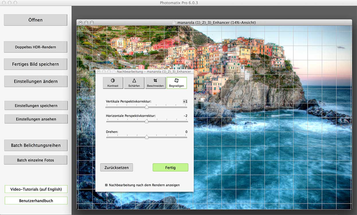Viewport: 357px width, 215px height.
Task: Open the Benutzerhandbuch link
Action: (36, 201)
